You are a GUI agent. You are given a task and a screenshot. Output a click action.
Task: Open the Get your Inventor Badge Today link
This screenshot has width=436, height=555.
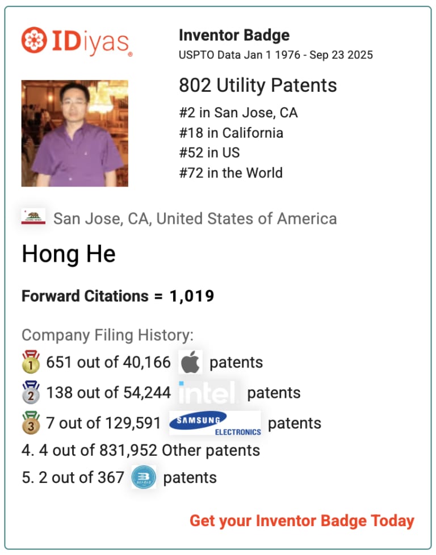click(301, 521)
